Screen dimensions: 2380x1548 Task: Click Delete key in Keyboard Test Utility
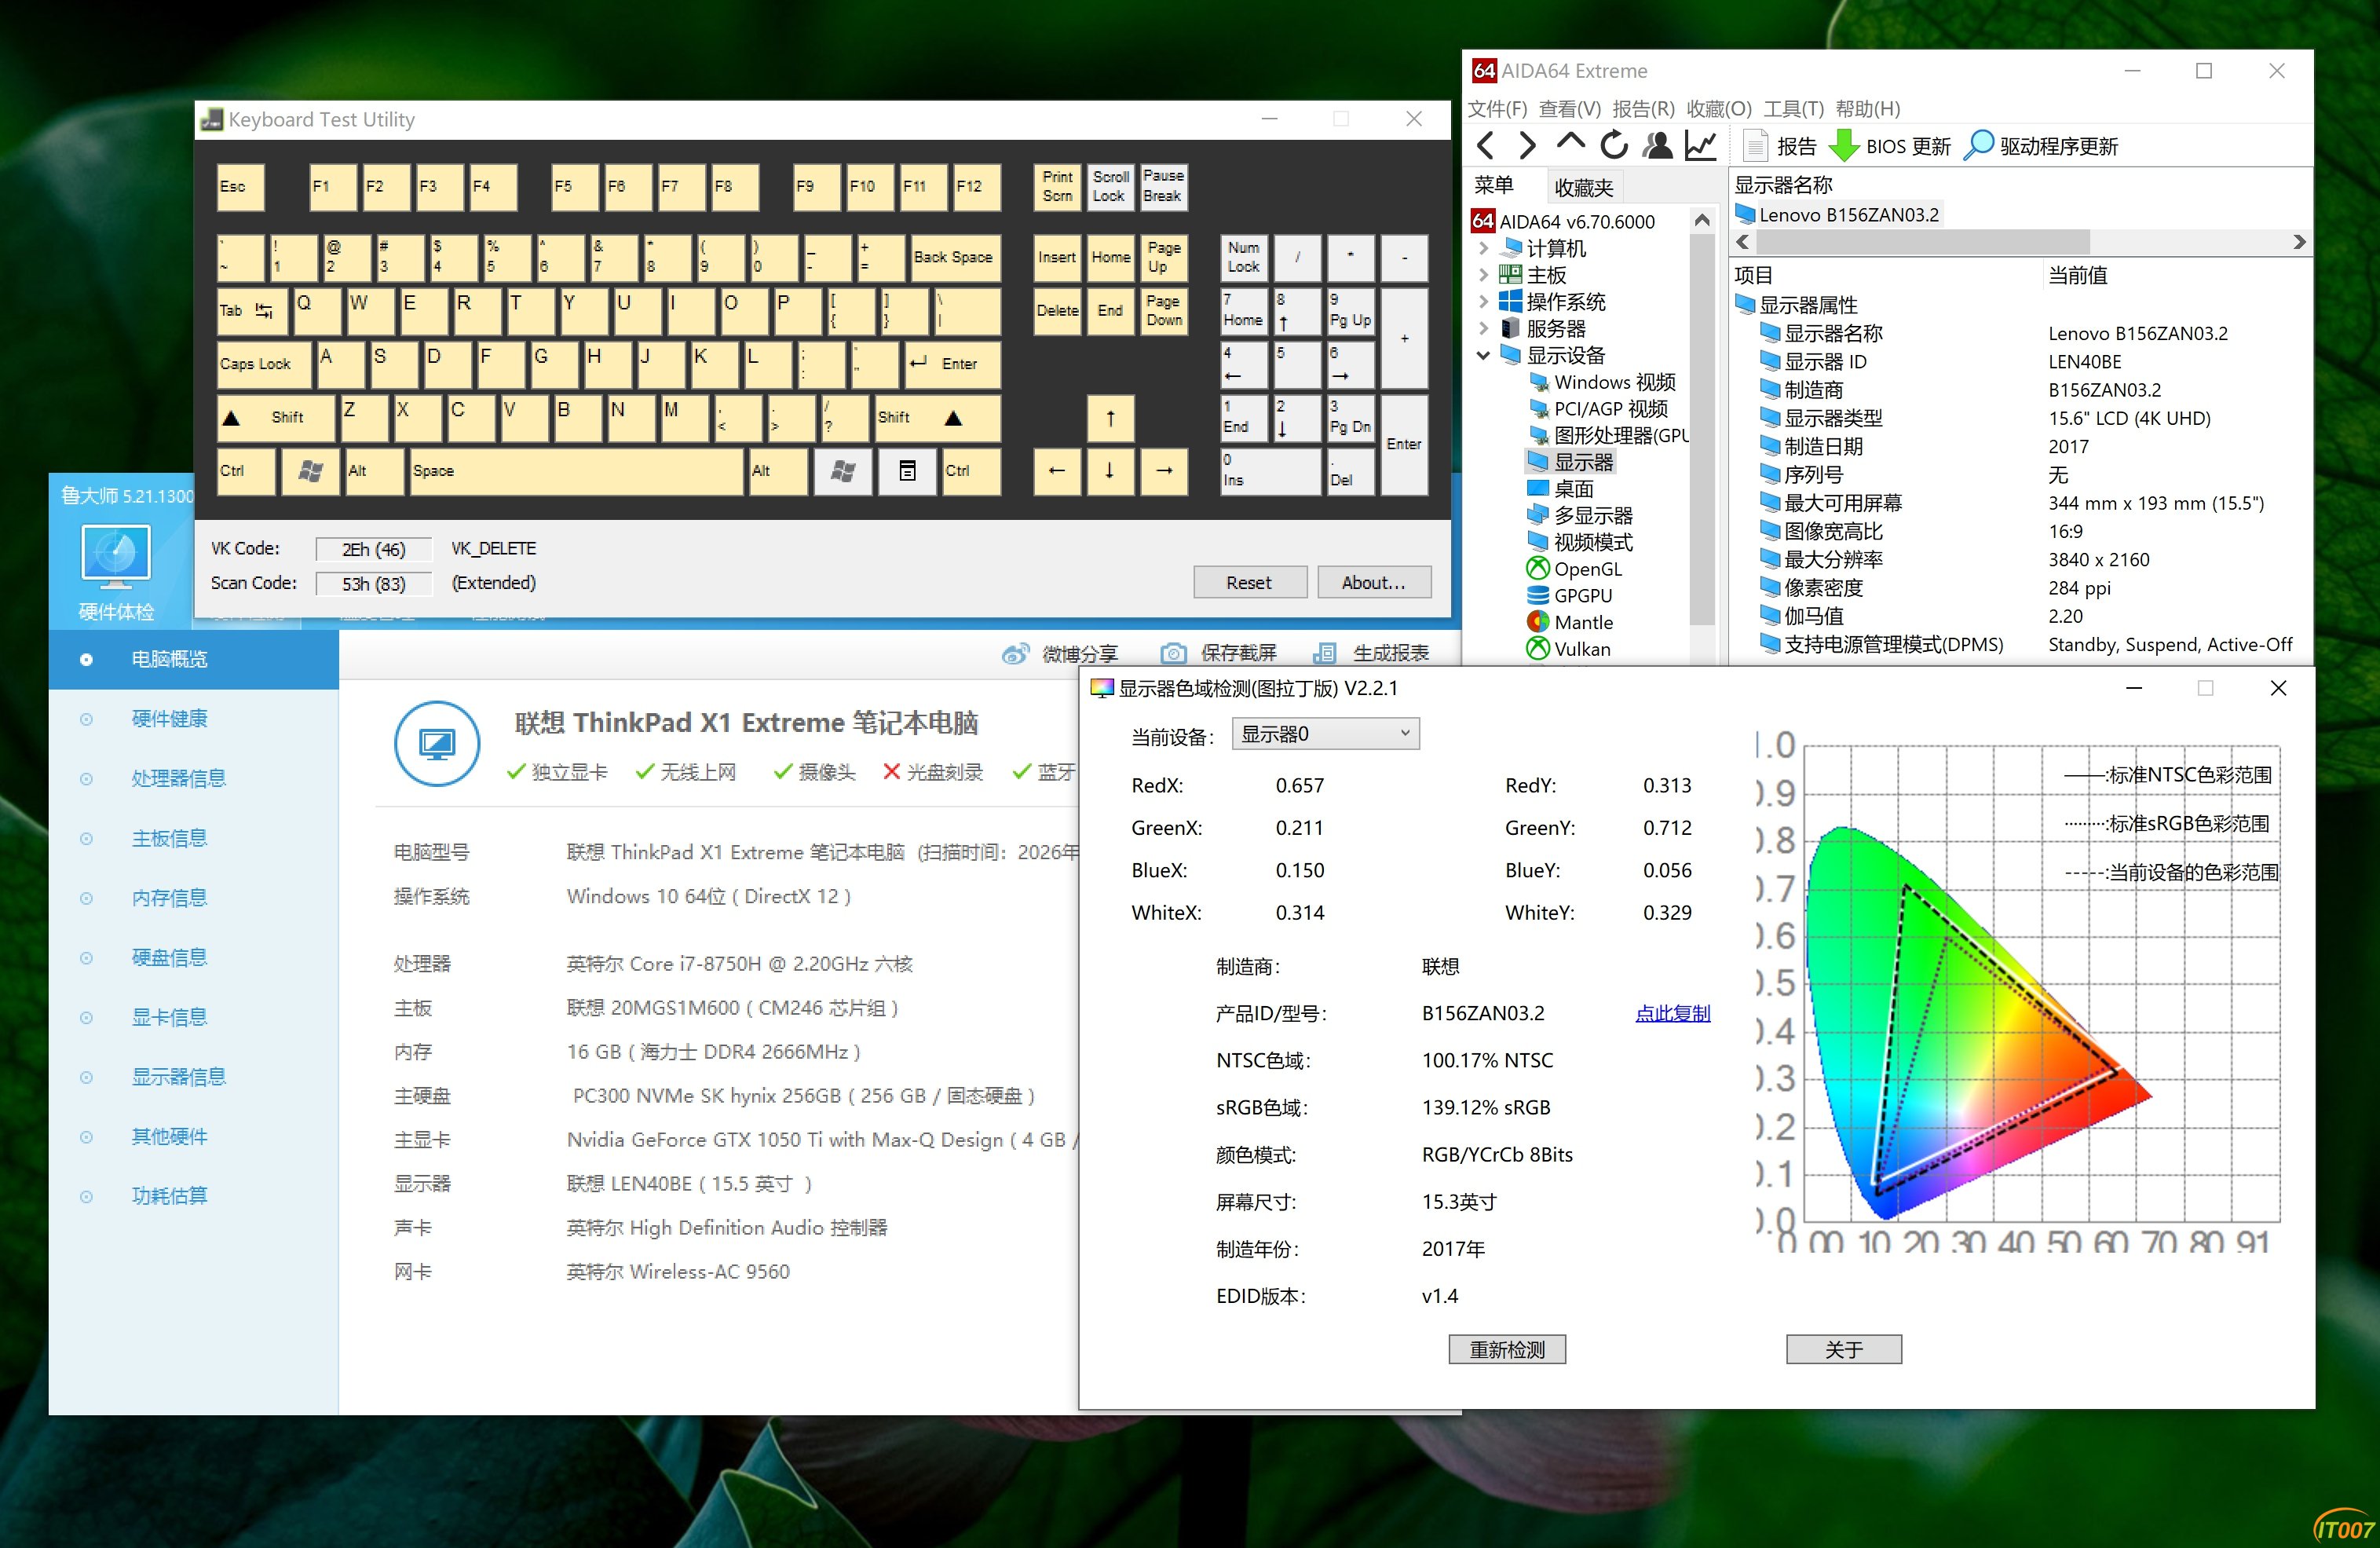pyautogui.click(x=1057, y=310)
